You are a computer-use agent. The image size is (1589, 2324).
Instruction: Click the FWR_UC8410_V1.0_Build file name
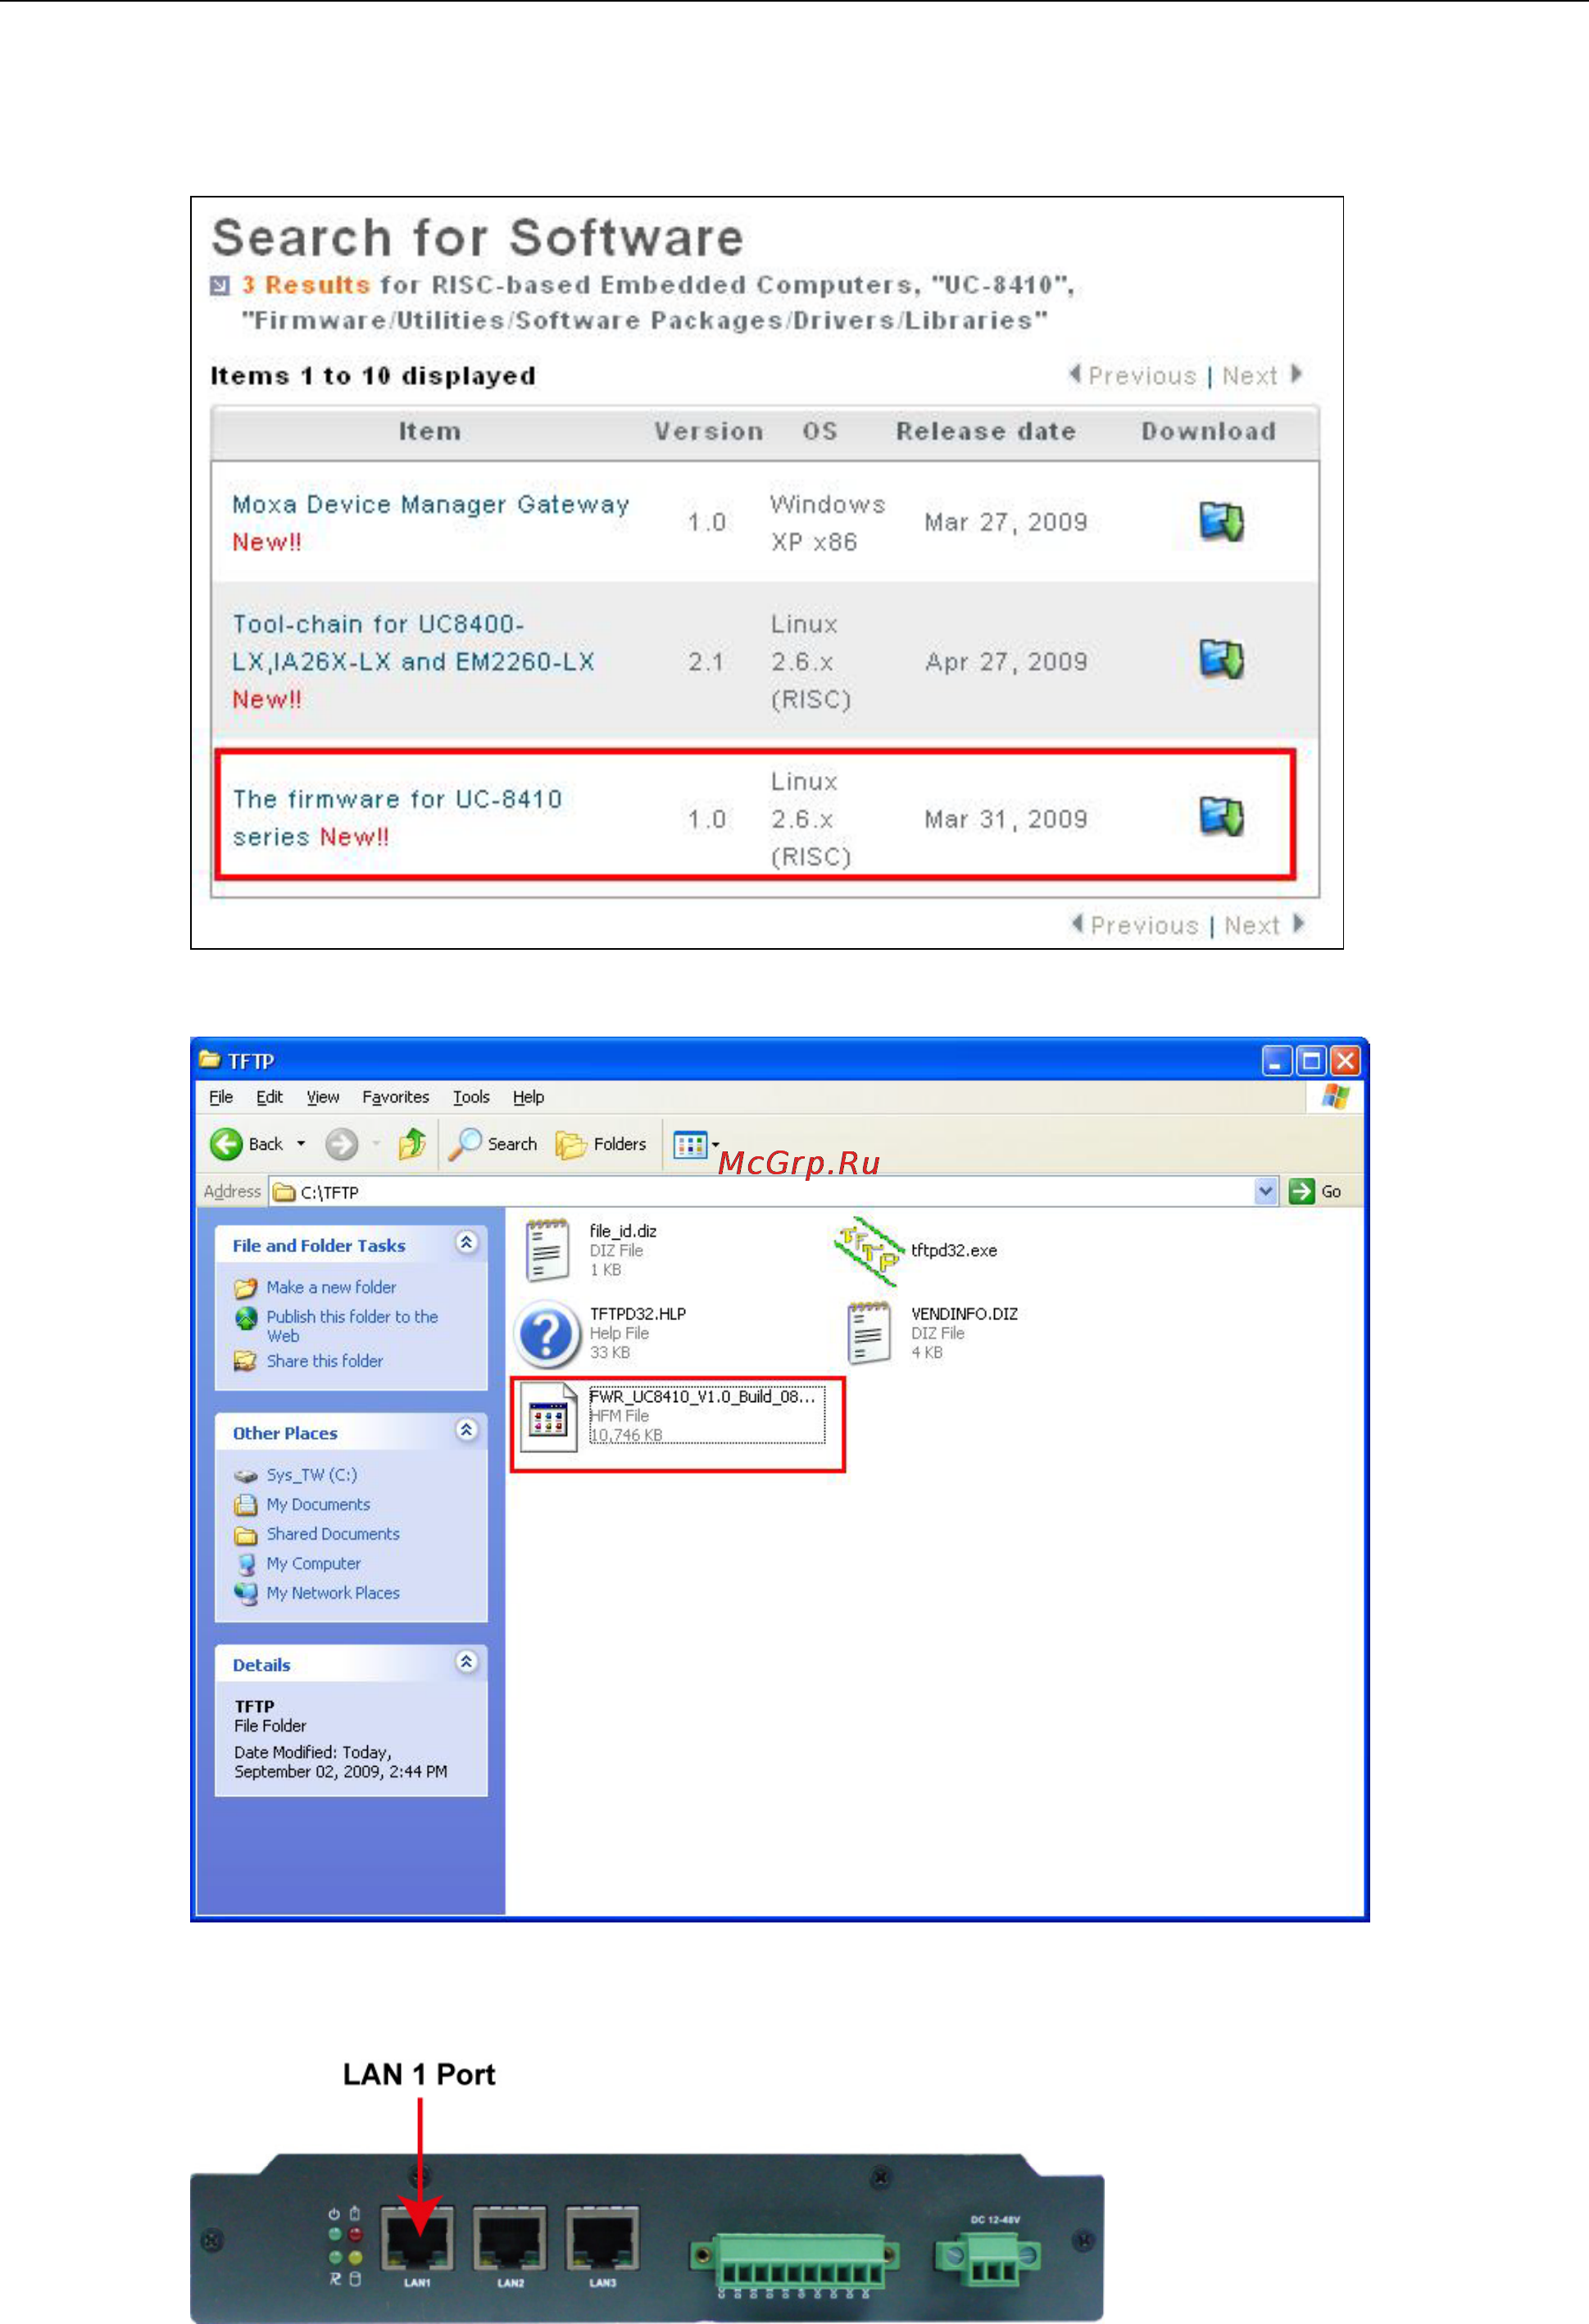pos(702,1397)
